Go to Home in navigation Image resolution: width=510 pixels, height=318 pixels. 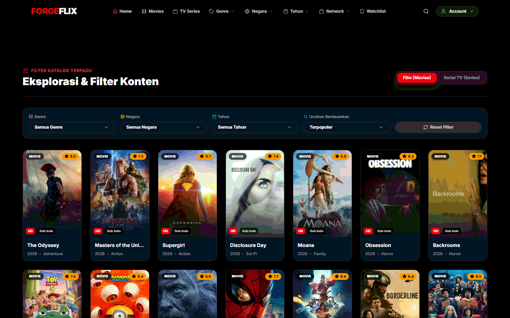(x=122, y=11)
